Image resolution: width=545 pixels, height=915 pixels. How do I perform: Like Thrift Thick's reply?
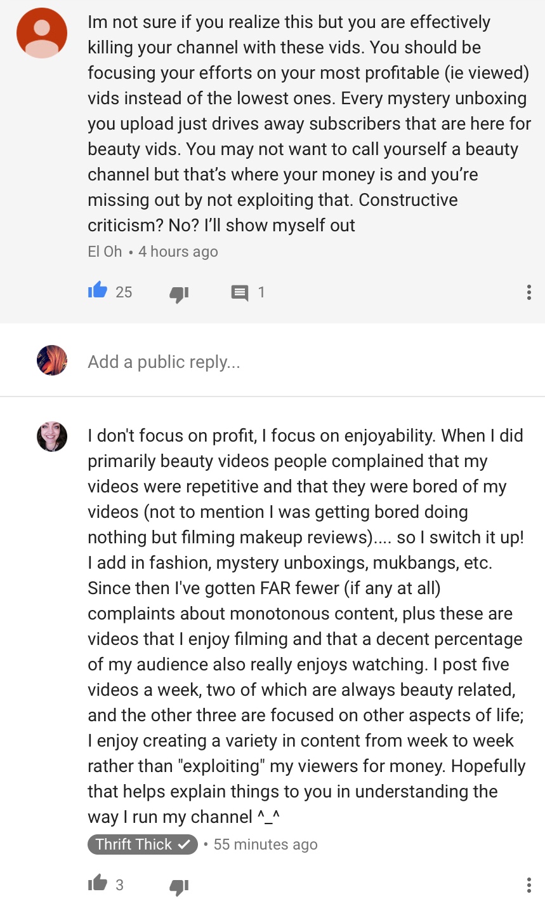pyautogui.click(x=97, y=883)
